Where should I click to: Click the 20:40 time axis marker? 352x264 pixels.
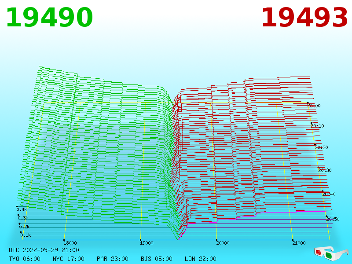click(x=329, y=194)
